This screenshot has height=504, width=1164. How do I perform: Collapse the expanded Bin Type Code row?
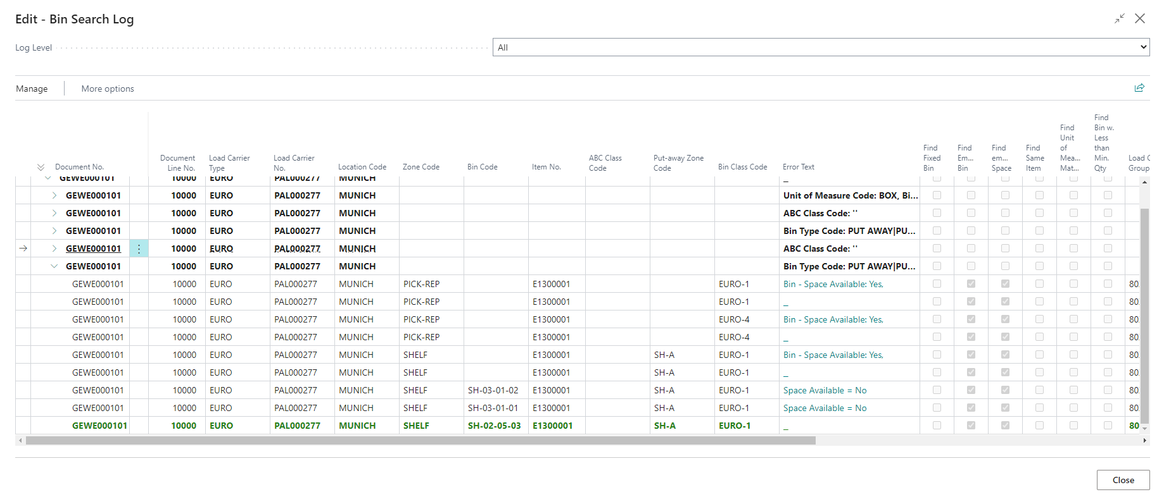click(x=54, y=266)
